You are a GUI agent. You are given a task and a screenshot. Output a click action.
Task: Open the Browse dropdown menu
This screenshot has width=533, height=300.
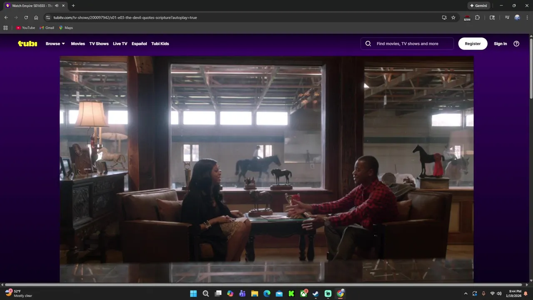tap(55, 43)
